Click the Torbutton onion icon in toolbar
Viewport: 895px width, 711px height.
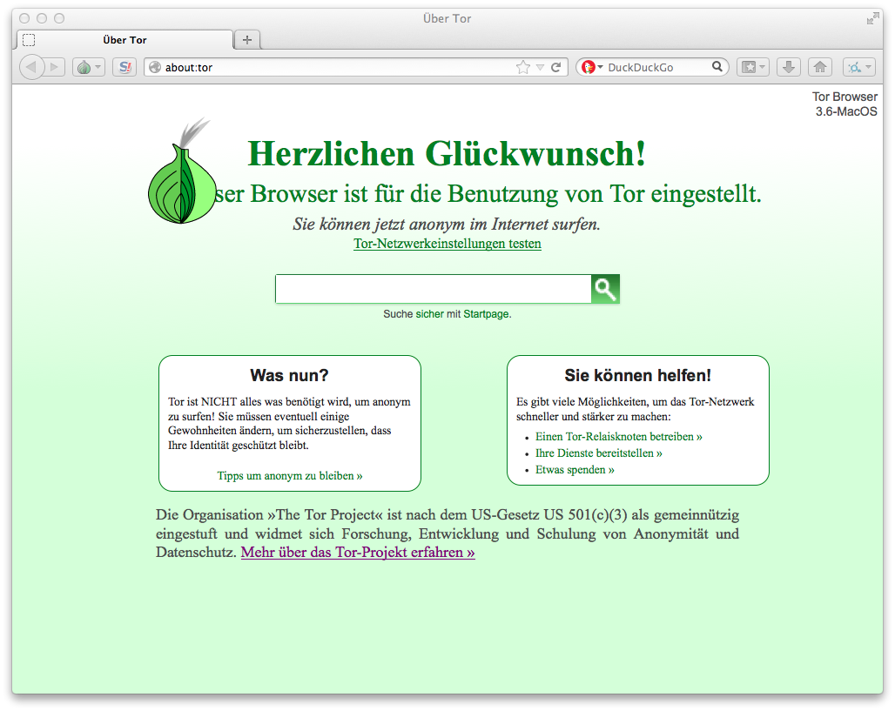tap(84, 67)
